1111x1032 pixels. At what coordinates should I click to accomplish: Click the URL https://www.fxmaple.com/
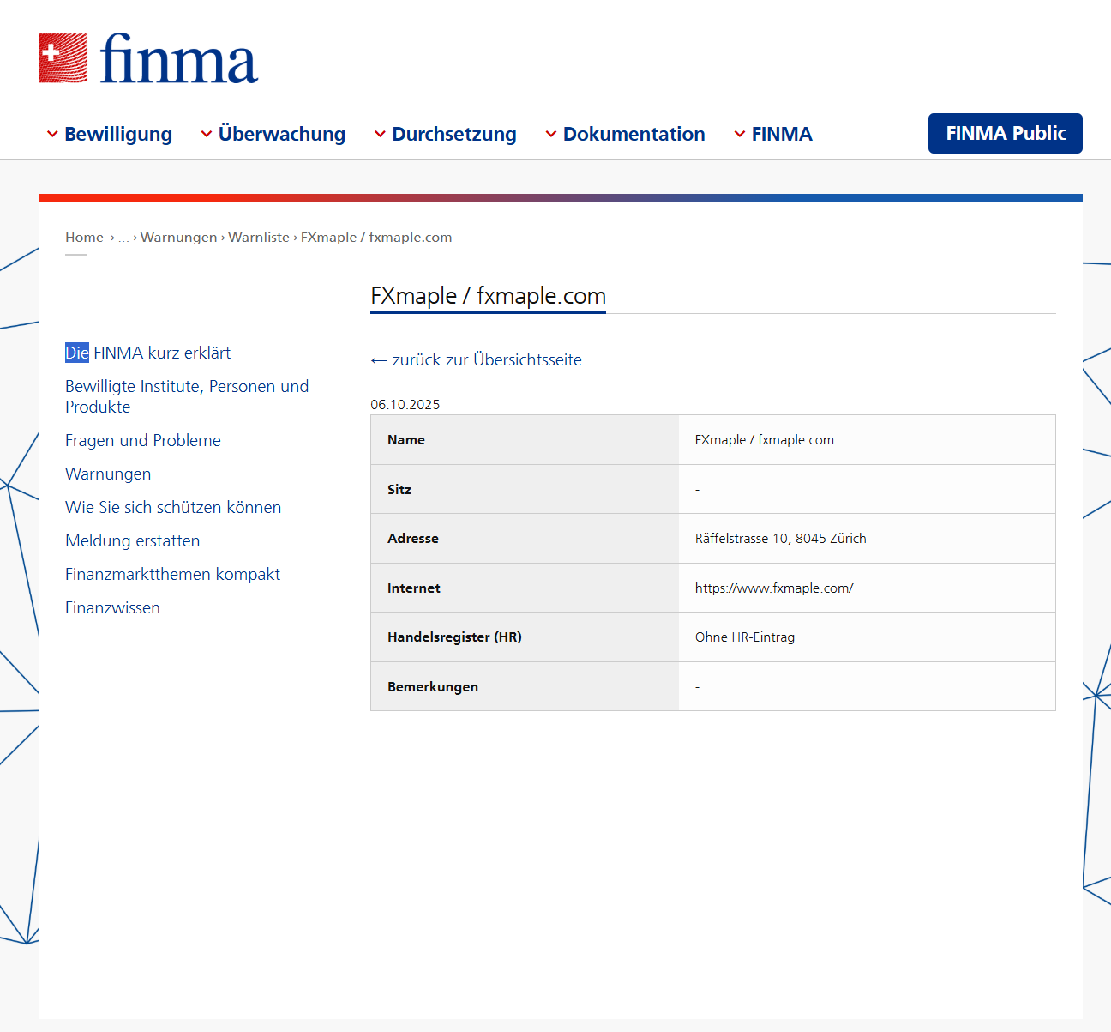[x=774, y=588]
